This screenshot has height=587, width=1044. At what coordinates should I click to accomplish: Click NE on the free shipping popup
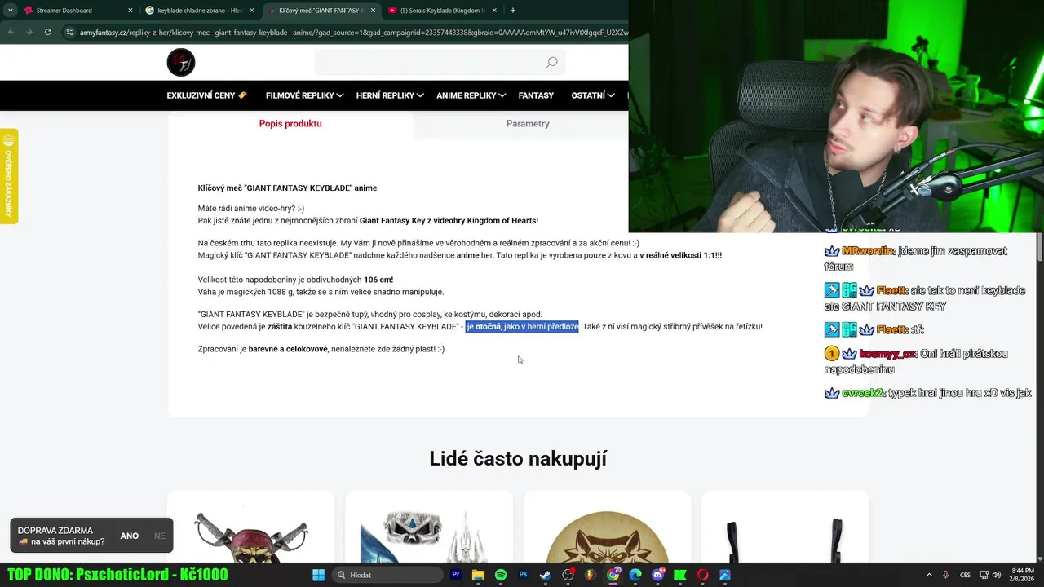[159, 536]
